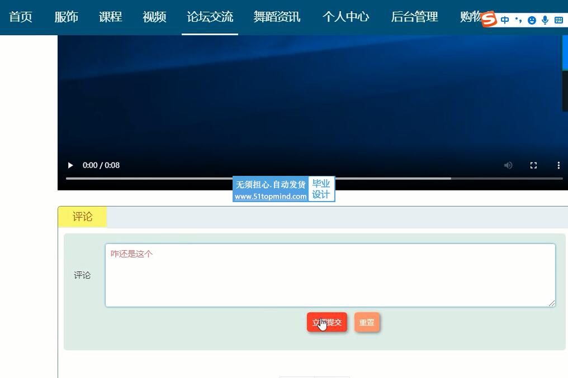
Task: Toggle Sogou punctuation mode icon
Action: (x=518, y=20)
